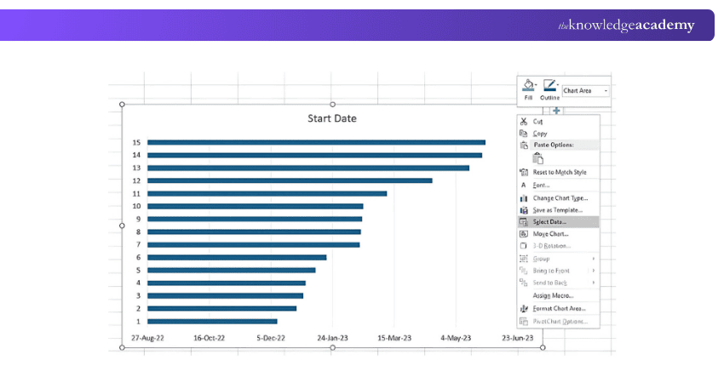Click the vertical axis label 13
The height and width of the screenshot is (383, 724).
click(136, 168)
